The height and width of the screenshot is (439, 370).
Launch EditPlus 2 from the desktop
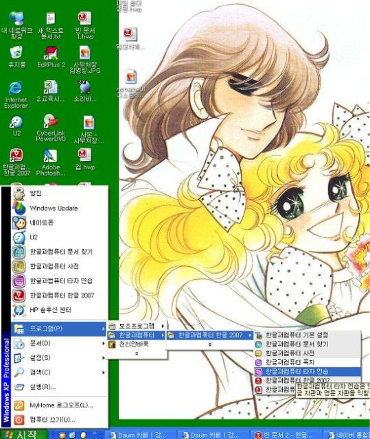point(51,57)
